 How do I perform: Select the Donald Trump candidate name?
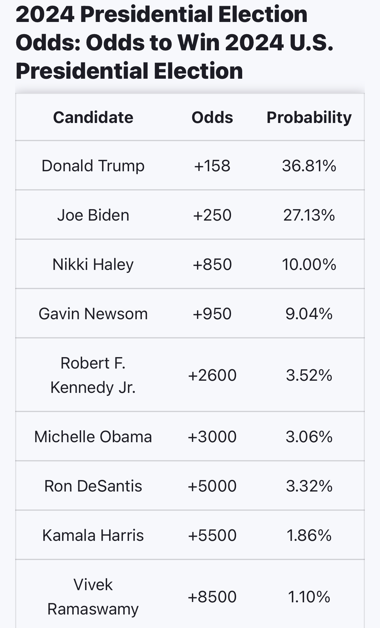pyautogui.click(x=93, y=166)
